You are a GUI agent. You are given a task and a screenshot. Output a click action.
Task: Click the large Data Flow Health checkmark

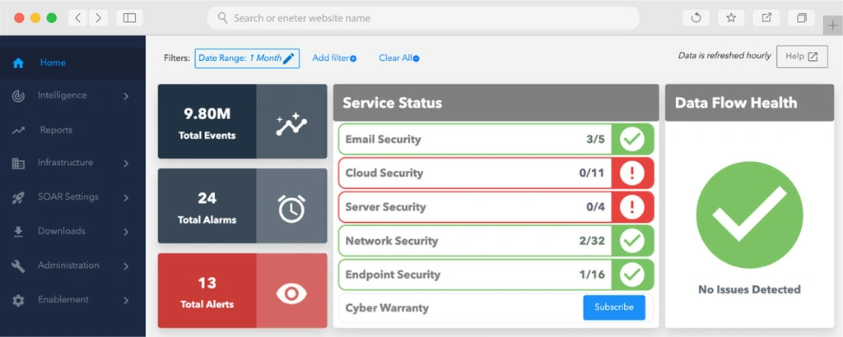(x=749, y=214)
